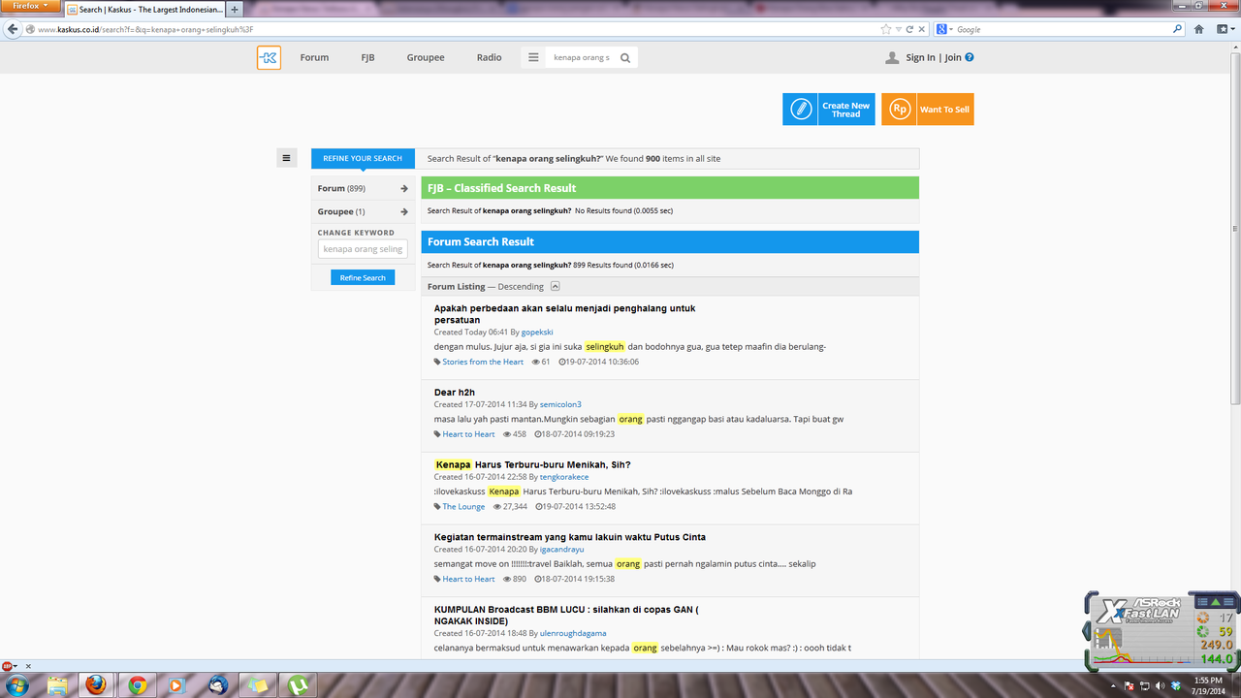The height and width of the screenshot is (698, 1241).
Task: Select the Search | Kaskus browser tab
Action: (143, 9)
